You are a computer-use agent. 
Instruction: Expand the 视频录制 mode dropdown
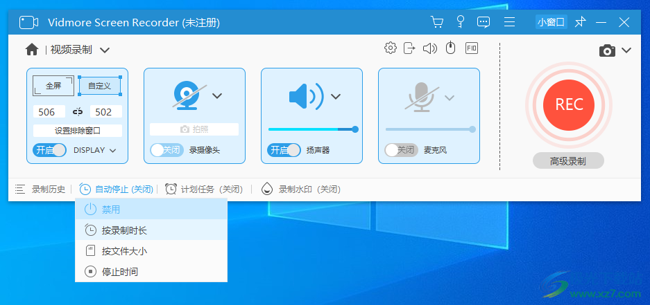coord(105,50)
